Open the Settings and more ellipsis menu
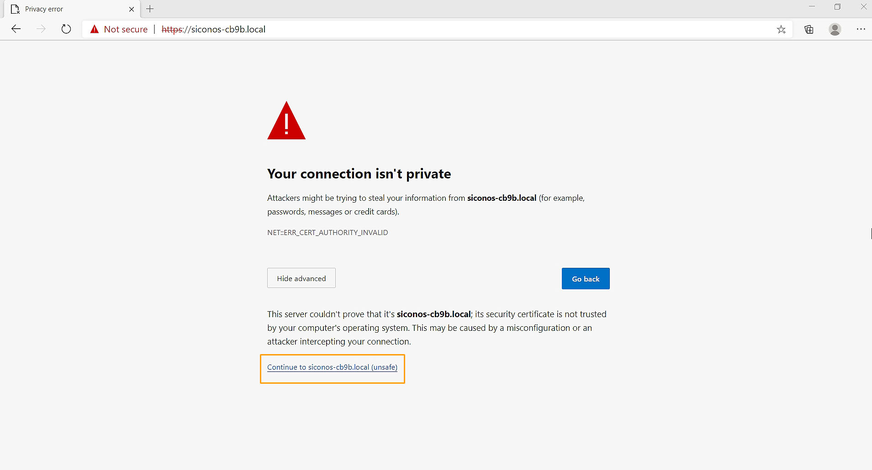The height and width of the screenshot is (470, 872). tap(861, 29)
